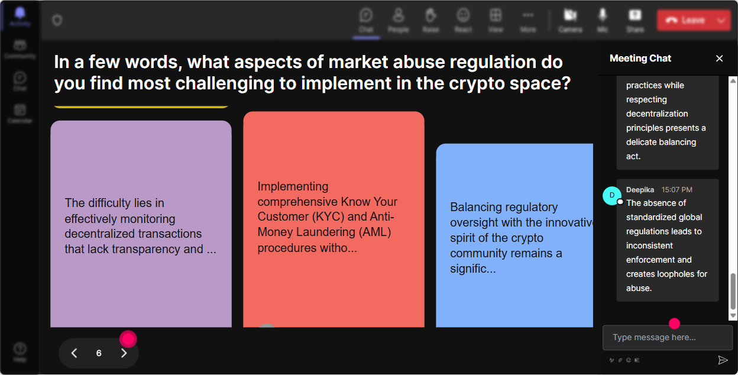Click the slide number 6 indicator
This screenshot has height=375, width=738.
[x=99, y=353]
